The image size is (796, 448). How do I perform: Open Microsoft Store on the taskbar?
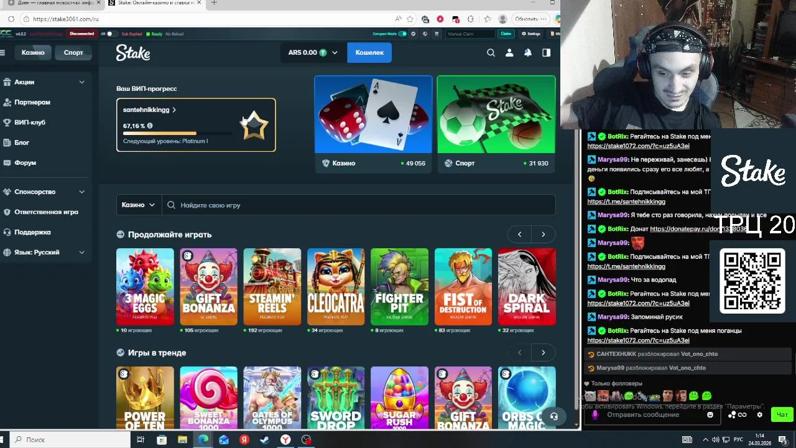coord(162,440)
